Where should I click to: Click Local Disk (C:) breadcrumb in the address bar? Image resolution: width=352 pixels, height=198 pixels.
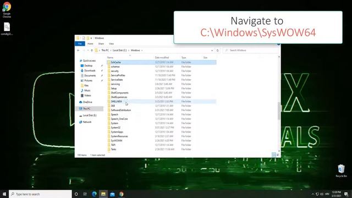(120, 50)
